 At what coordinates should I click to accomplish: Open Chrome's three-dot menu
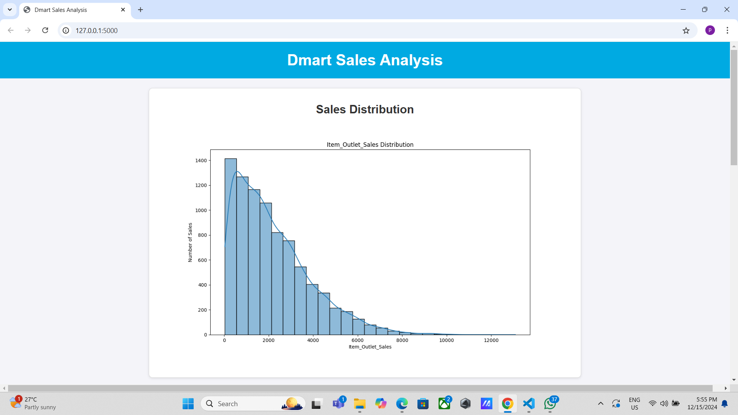[x=727, y=30]
